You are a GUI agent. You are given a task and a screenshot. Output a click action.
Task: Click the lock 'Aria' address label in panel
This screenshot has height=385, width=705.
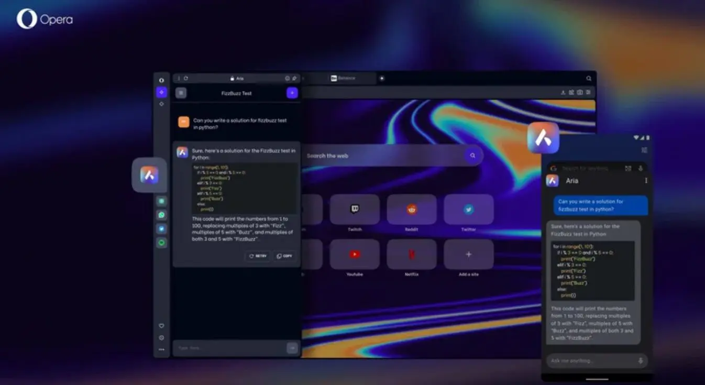(237, 78)
